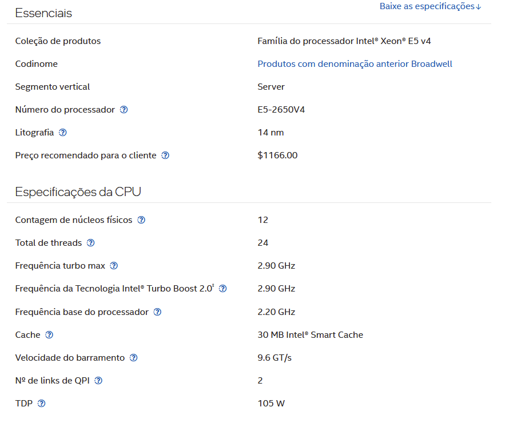513x423 pixels.
Task: Show help icon next to Total de threads
Action: coord(90,242)
